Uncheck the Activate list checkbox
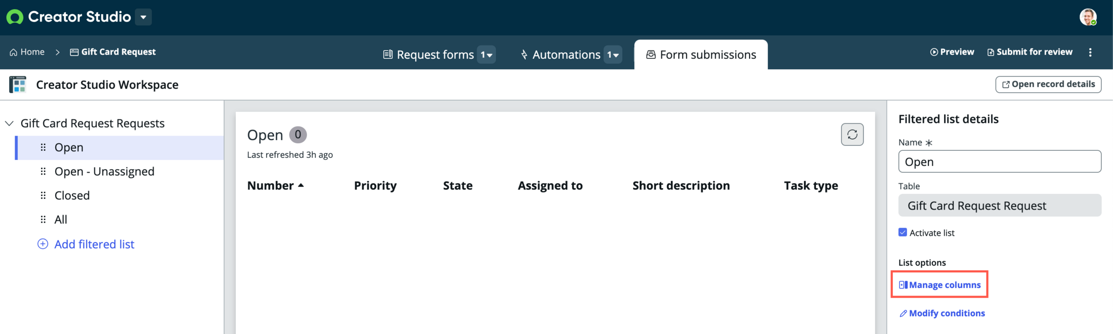Image resolution: width=1113 pixels, height=334 pixels. click(903, 232)
